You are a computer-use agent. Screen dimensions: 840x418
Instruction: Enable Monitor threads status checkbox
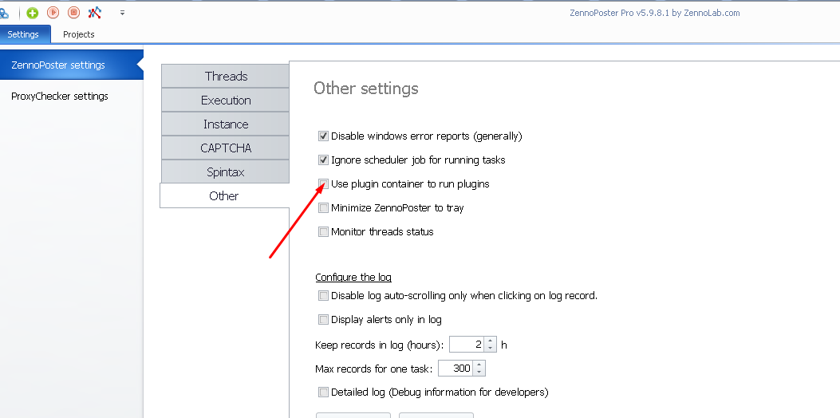coord(323,231)
